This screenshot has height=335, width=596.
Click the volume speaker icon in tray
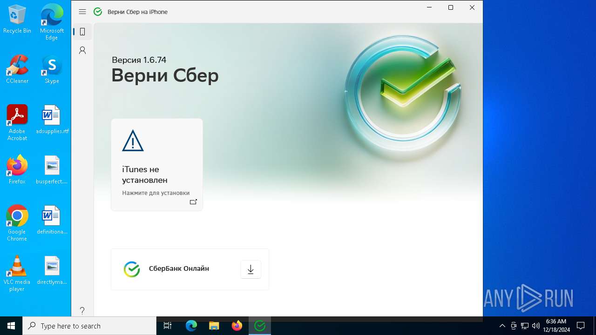click(x=536, y=326)
